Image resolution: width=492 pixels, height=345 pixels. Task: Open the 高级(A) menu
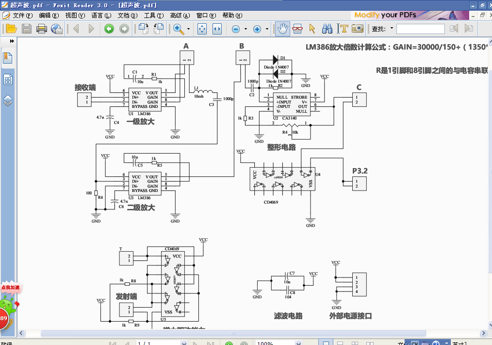[180, 16]
